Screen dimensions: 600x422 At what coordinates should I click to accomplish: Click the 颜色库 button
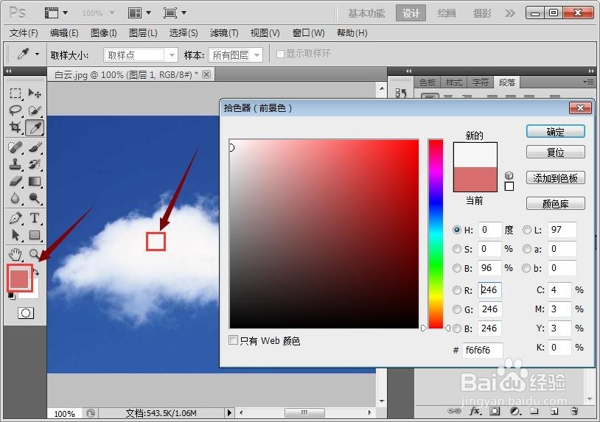(x=556, y=203)
